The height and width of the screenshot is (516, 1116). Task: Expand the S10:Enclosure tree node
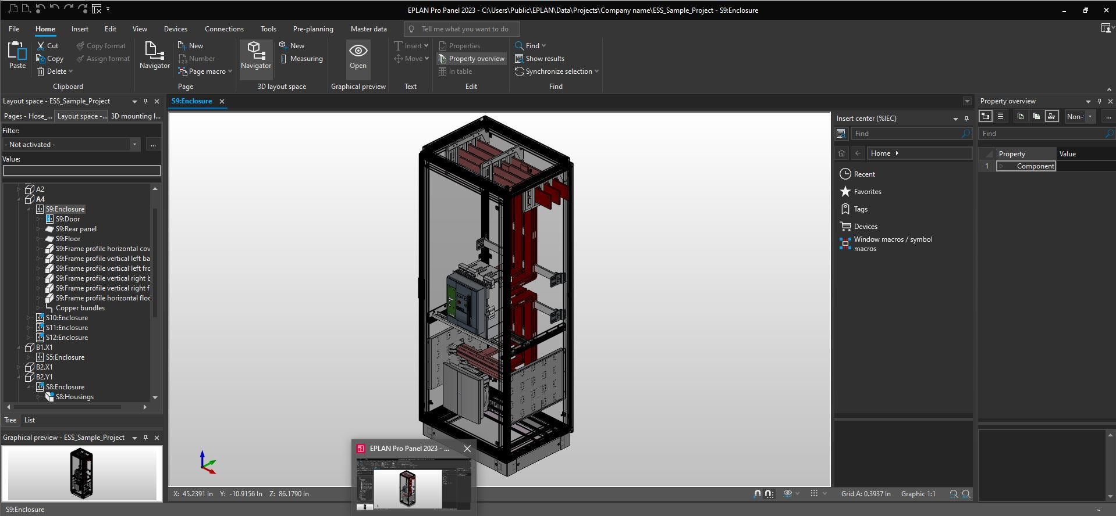coord(29,318)
